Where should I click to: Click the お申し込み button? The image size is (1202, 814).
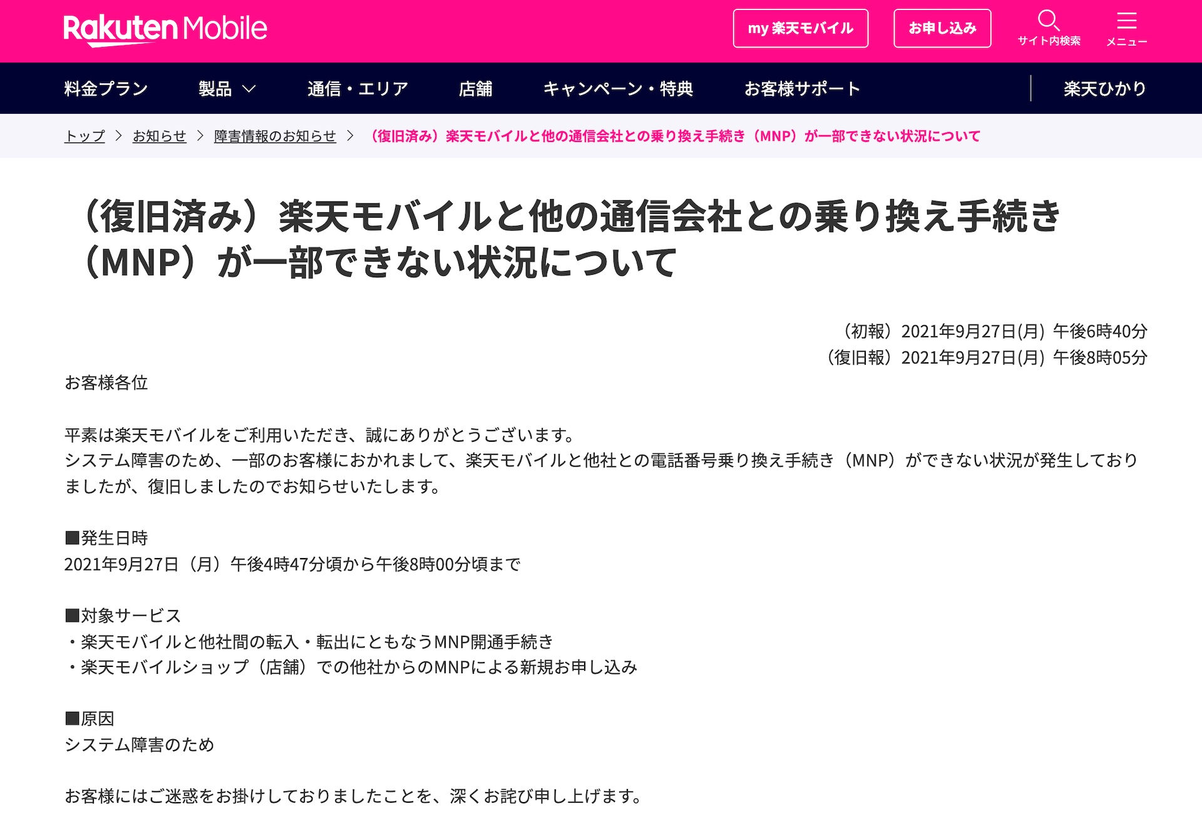tap(942, 28)
